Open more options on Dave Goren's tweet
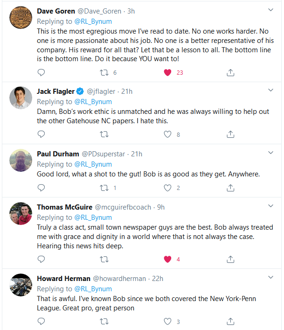The width and height of the screenshot is (284, 330). 270,10
